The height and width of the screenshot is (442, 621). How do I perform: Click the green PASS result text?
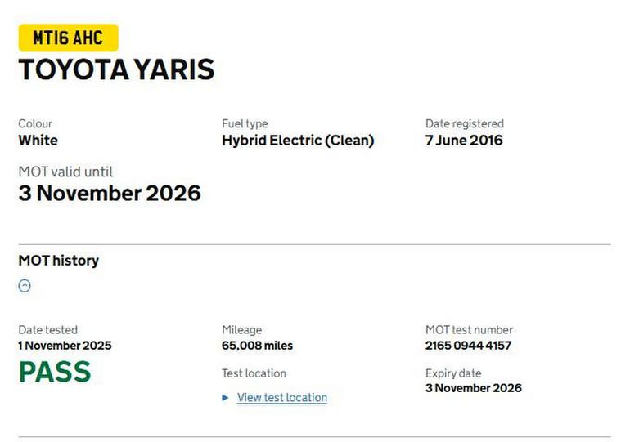pyautogui.click(x=55, y=372)
